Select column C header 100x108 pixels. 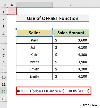(x=71, y=5)
